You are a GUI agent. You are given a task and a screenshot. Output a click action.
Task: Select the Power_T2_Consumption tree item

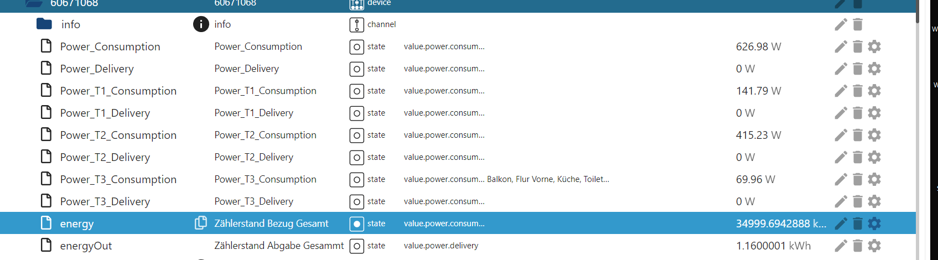point(118,135)
